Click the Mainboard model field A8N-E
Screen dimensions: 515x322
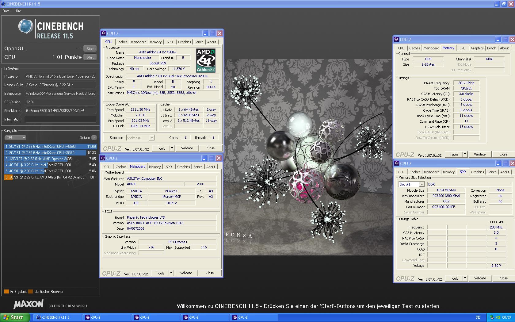click(155, 184)
